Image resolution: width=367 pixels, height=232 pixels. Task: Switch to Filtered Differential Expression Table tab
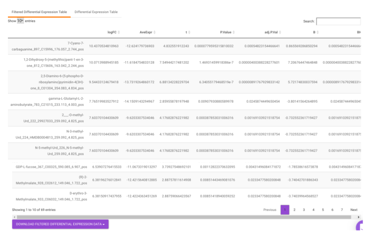[39, 12]
